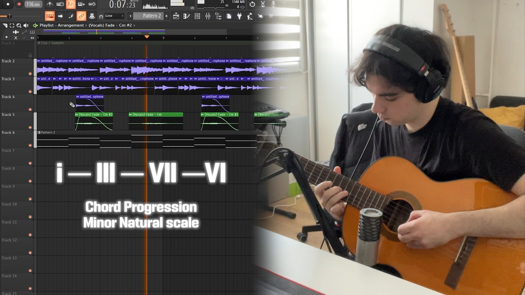Open undo history circular arrow icon
This screenshot has width=525, height=295.
pos(252,4)
